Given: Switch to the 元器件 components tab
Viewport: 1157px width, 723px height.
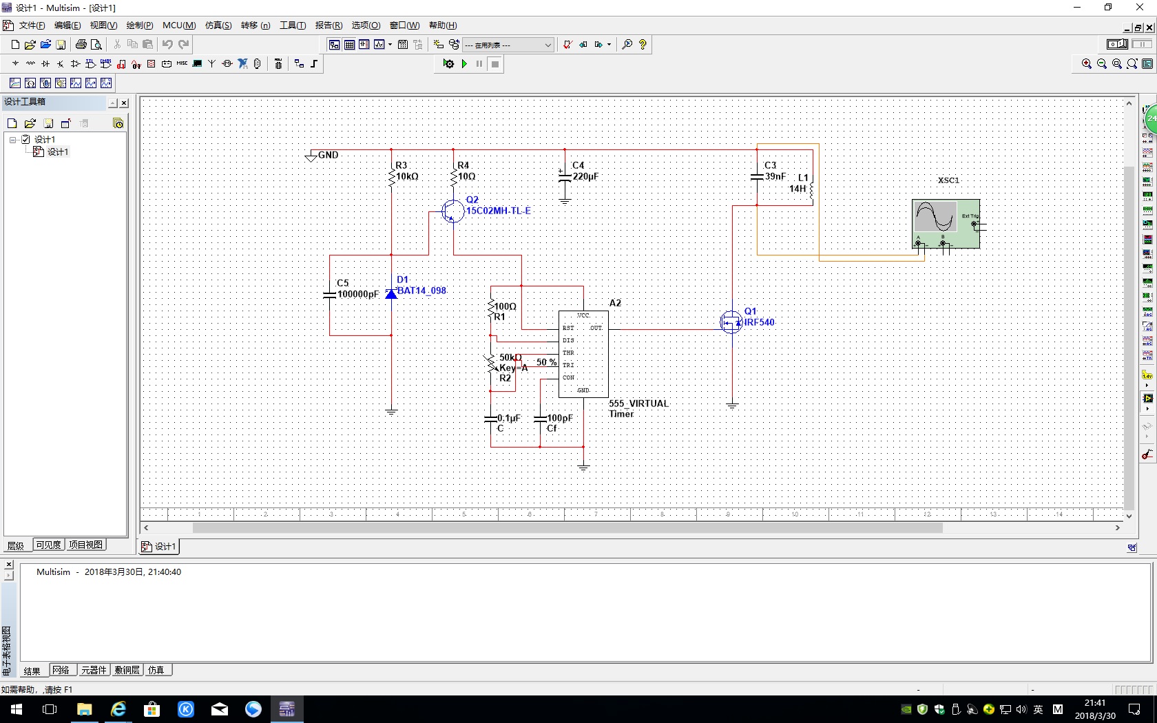Looking at the screenshot, I should pos(94,670).
